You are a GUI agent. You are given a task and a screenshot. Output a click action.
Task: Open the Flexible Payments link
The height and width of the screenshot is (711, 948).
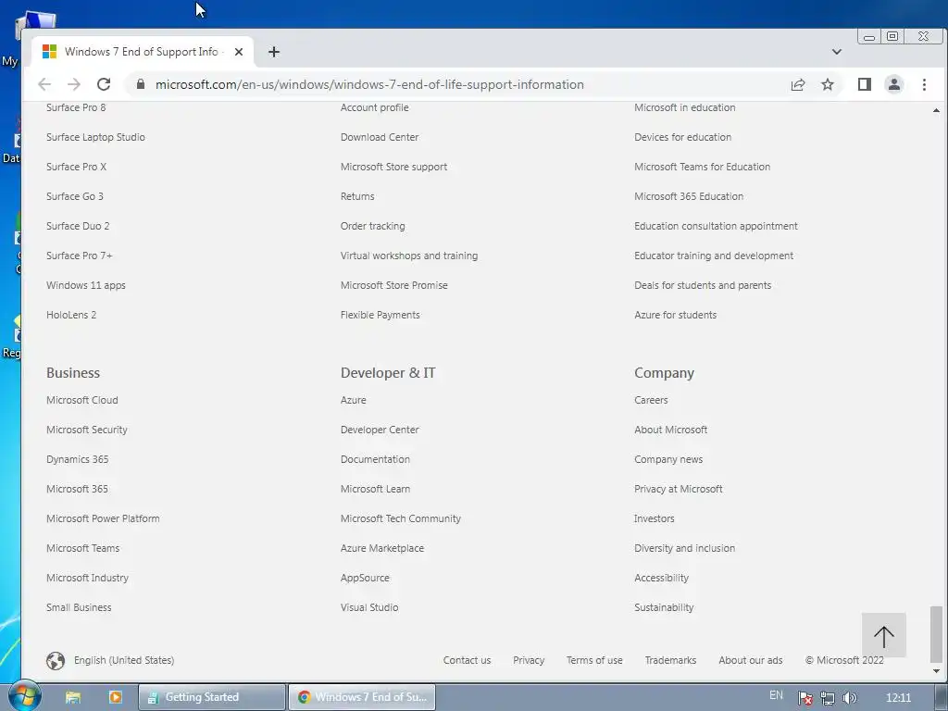(380, 315)
